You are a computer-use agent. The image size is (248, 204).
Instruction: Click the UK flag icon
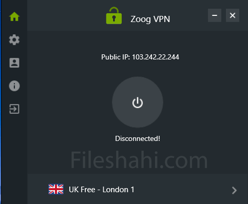tap(56, 189)
